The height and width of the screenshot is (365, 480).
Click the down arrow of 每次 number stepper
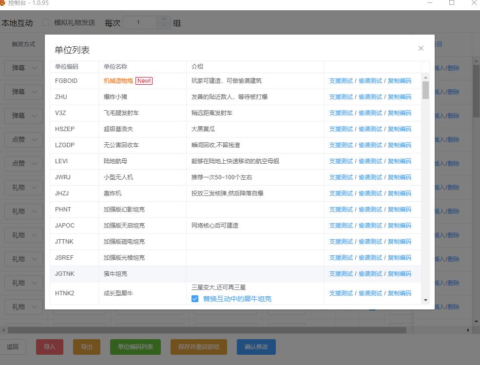164,25
